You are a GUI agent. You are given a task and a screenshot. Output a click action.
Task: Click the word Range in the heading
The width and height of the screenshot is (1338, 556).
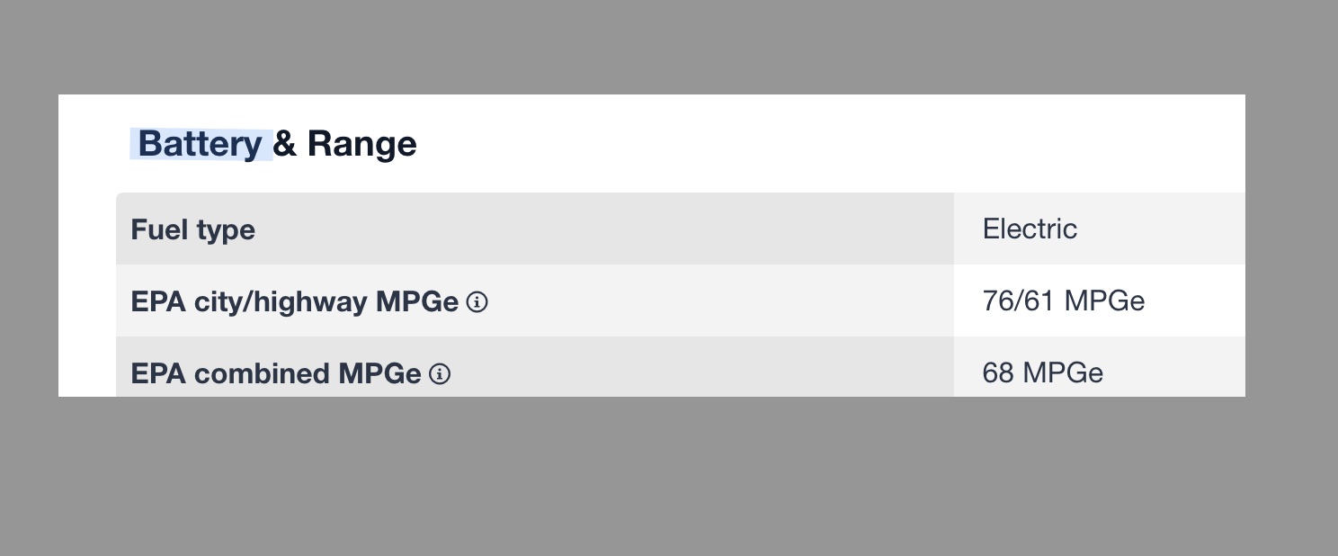(x=361, y=144)
